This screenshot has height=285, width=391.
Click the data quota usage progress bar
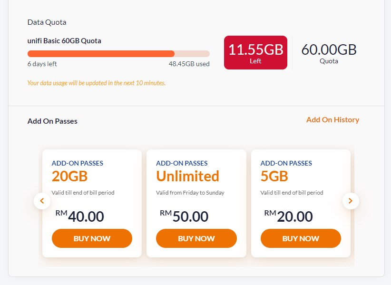click(118, 54)
